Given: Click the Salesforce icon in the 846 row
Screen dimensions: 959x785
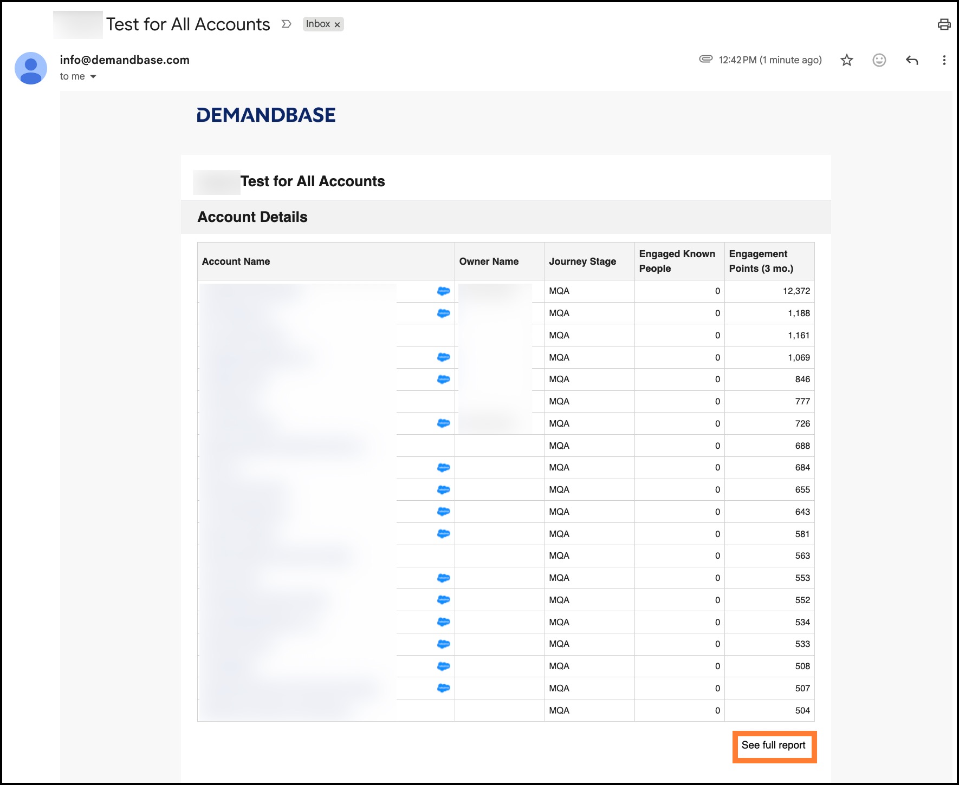Looking at the screenshot, I should pos(443,380).
